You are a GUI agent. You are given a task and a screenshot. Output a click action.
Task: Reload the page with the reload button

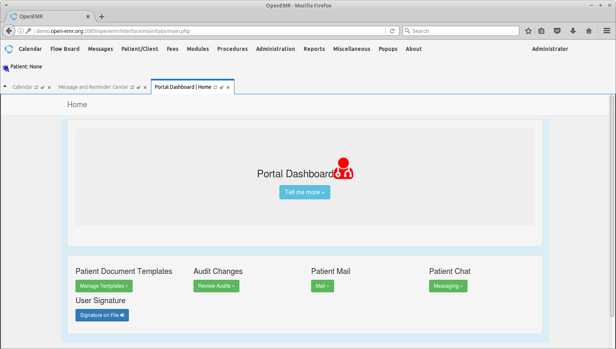392,31
